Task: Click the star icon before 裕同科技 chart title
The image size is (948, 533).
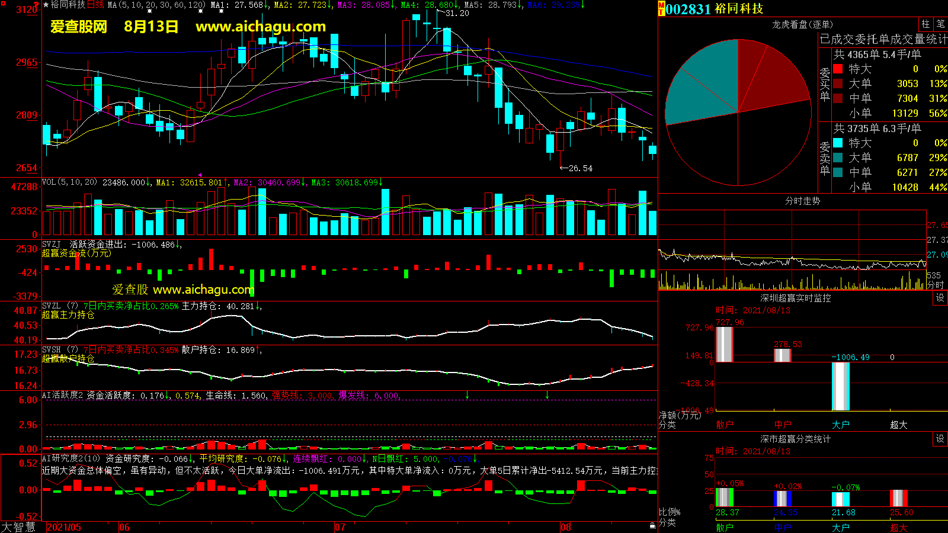Action: click(46, 5)
